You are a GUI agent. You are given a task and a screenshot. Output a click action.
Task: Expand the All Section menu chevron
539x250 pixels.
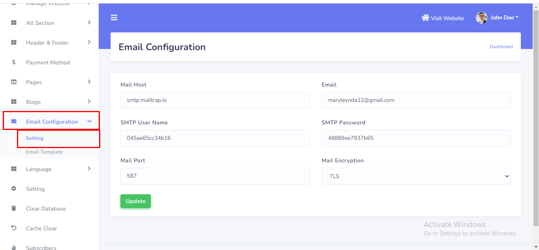[x=89, y=23]
